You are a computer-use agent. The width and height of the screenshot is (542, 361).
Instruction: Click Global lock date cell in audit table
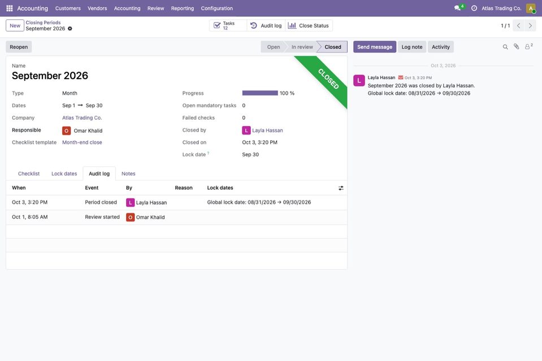click(259, 202)
